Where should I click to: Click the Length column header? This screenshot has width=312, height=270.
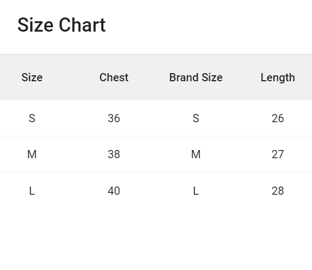pyautogui.click(x=278, y=77)
